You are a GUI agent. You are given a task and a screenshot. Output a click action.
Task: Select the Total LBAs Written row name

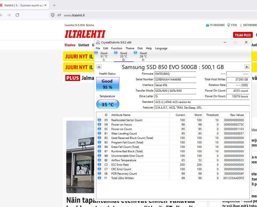pyautogui.click(x=122, y=178)
